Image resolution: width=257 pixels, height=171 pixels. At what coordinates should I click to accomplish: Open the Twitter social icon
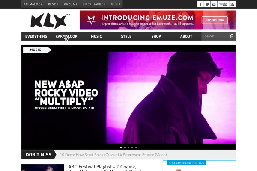(x=207, y=4)
